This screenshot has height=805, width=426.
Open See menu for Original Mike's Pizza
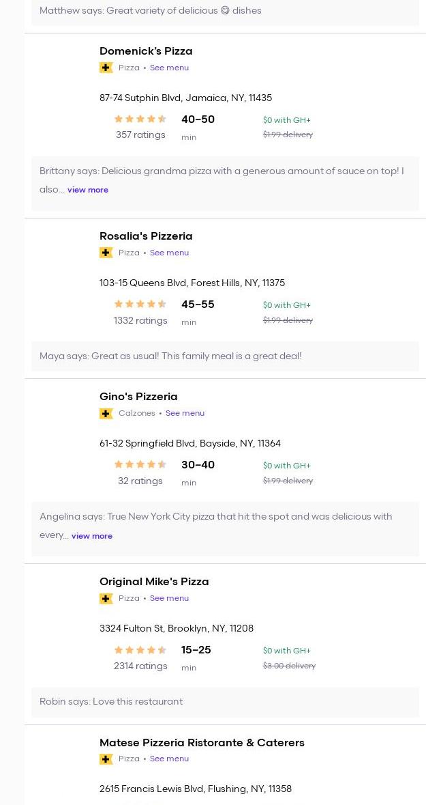pyautogui.click(x=169, y=598)
